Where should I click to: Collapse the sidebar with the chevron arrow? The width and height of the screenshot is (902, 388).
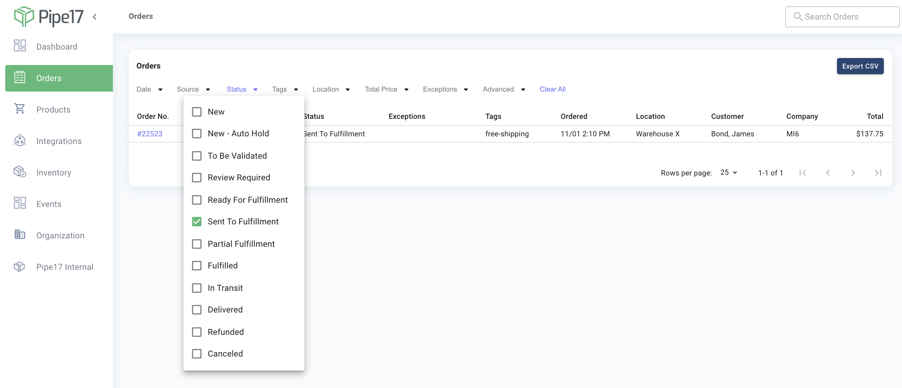click(95, 17)
